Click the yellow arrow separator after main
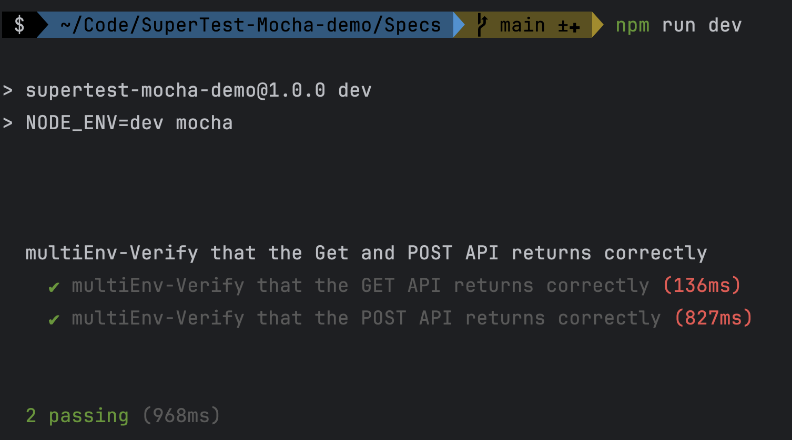Screen dimensions: 792x440 598,25
